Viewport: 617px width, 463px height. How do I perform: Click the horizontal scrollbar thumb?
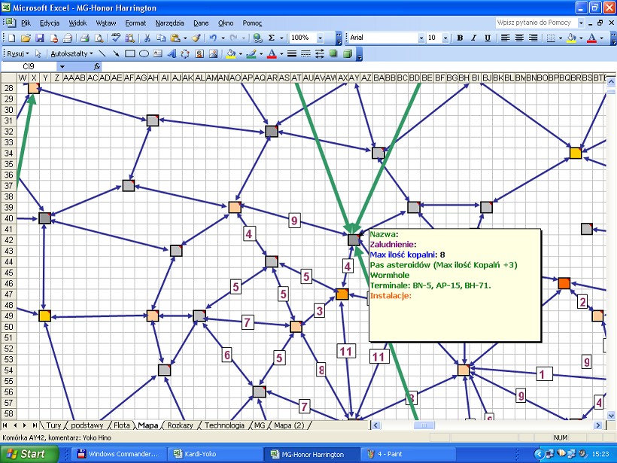(424, 425)
